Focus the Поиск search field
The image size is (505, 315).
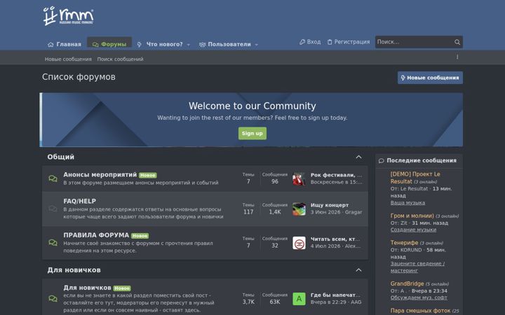[414, 42]
